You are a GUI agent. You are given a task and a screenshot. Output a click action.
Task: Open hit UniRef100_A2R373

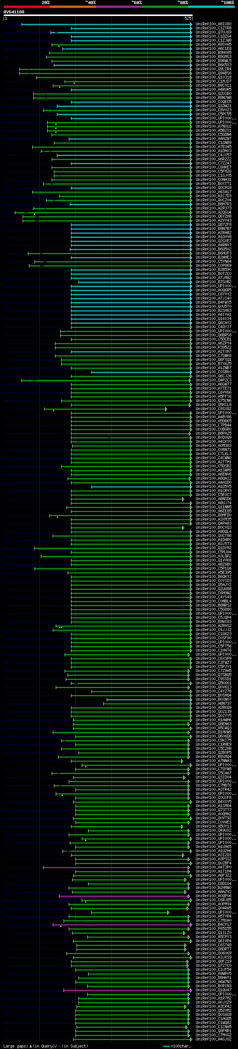pyautogui.click(x=213, y=208)
